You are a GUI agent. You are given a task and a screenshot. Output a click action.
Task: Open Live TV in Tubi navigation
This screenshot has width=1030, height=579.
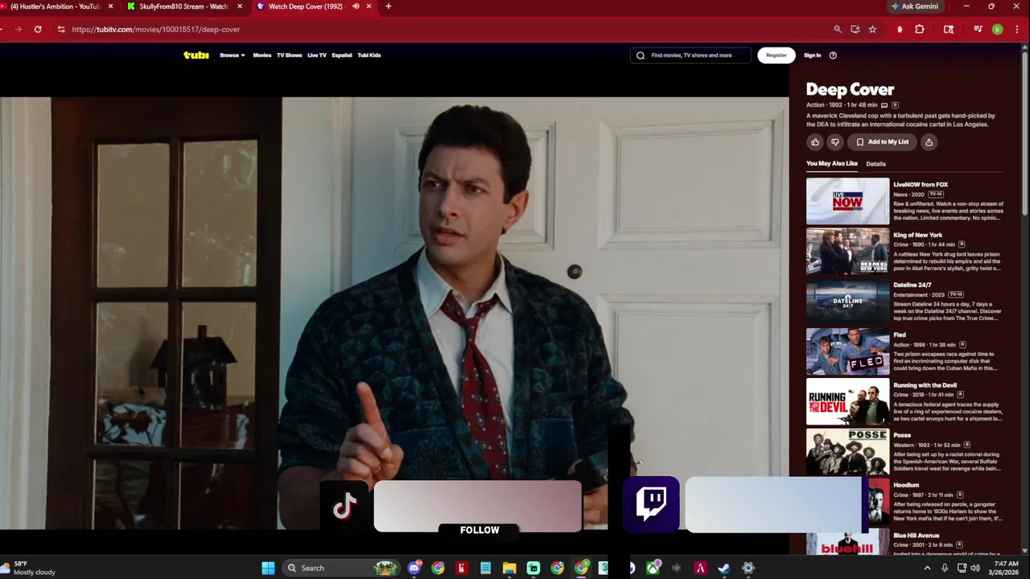(x=317, y=55)
